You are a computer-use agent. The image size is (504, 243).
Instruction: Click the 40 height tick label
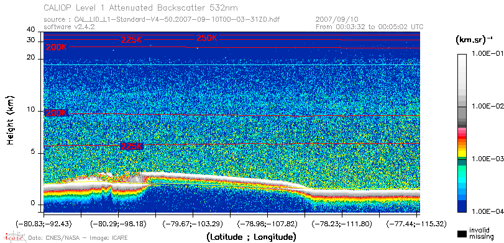(x=31, y=30)
